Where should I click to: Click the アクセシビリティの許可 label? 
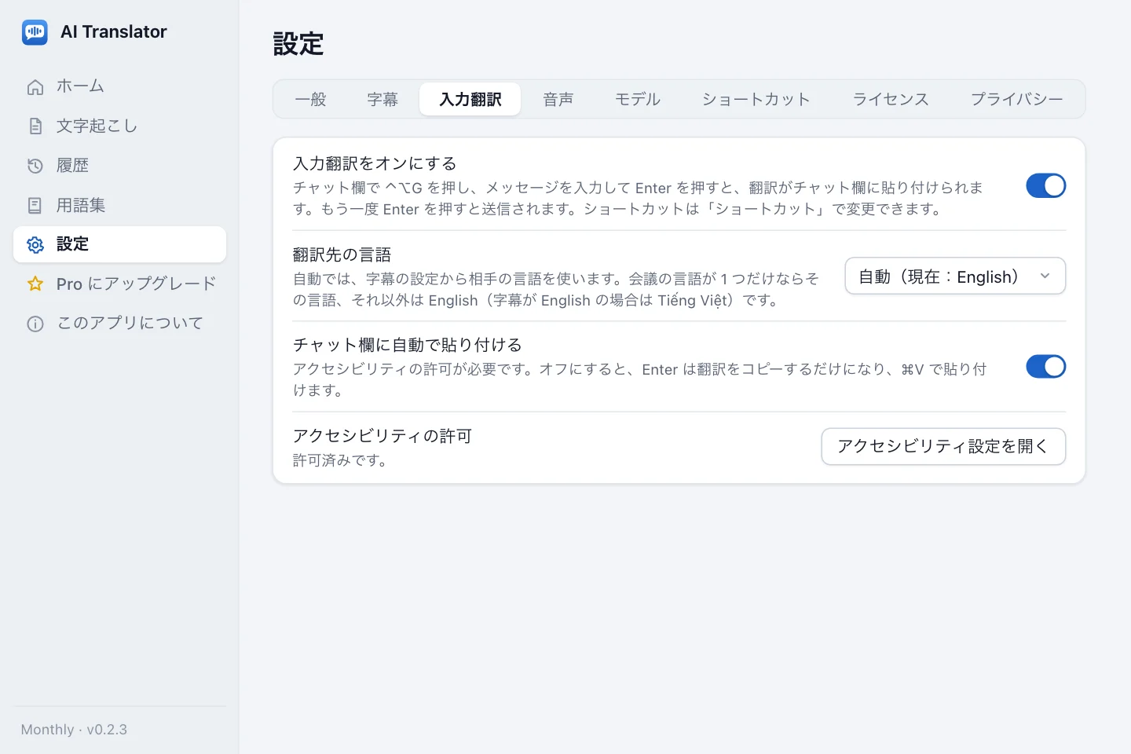coord(382,436)
